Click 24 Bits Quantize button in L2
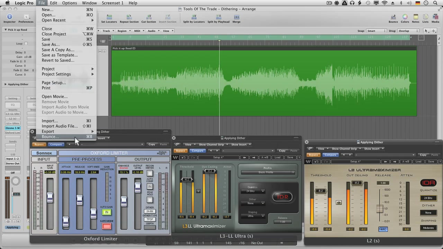 click(x=428, y=198)
